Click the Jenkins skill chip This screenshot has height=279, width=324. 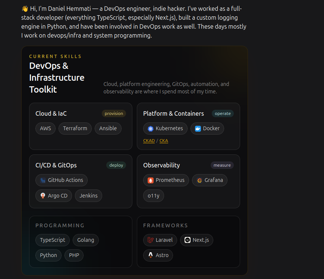(88, 196)
